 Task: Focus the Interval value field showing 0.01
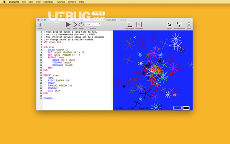(92, 25)
